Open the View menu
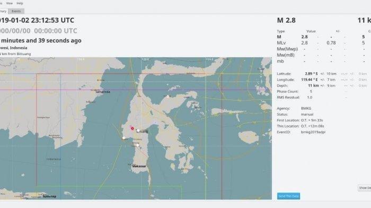Viewport: 371px width, 208px height. [x=10, y=3]
